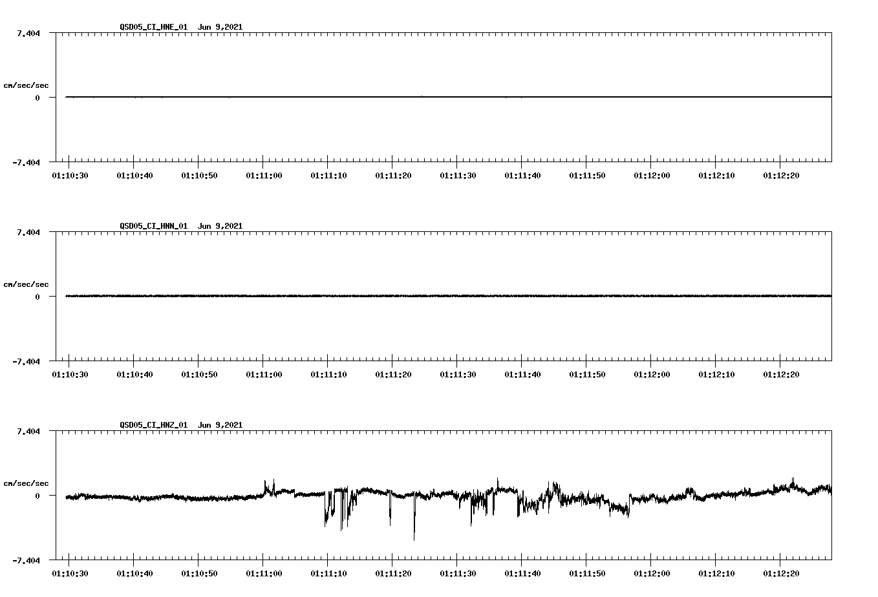
Task: Click the zero axis label of HNZ plot
Action: point(37,496)
